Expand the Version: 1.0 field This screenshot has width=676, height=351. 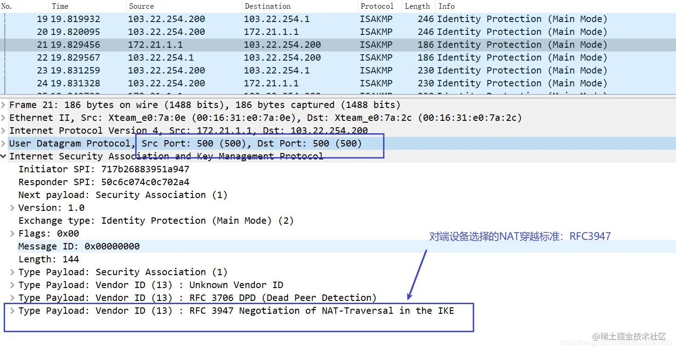tap(13, 208)
